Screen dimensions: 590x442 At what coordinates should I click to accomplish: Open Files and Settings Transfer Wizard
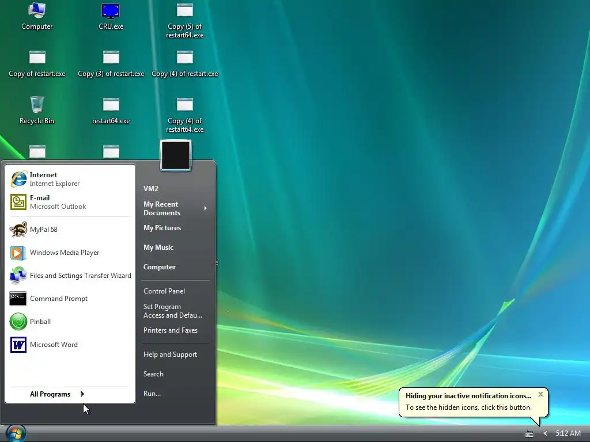[x=70, y=276]
